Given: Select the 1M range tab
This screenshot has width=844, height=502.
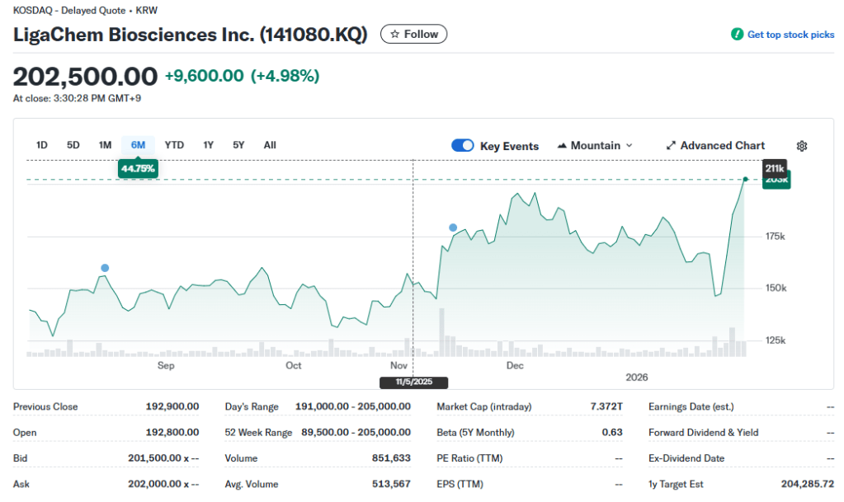Looking at the screenshot, I should click(x=105, y=145).
